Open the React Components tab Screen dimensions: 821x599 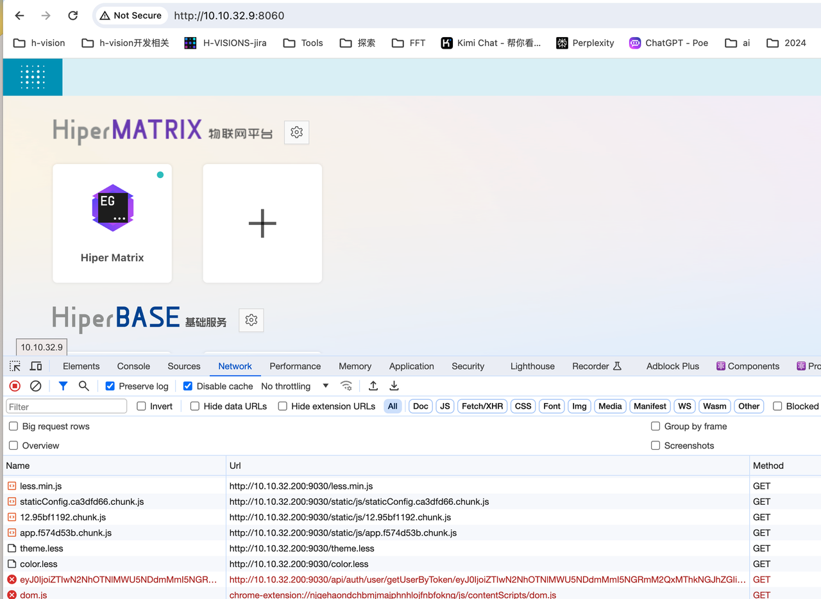coord(748,366)
